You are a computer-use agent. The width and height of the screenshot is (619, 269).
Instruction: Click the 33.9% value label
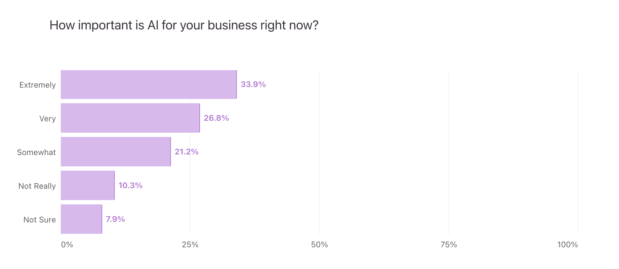point(253,84)
